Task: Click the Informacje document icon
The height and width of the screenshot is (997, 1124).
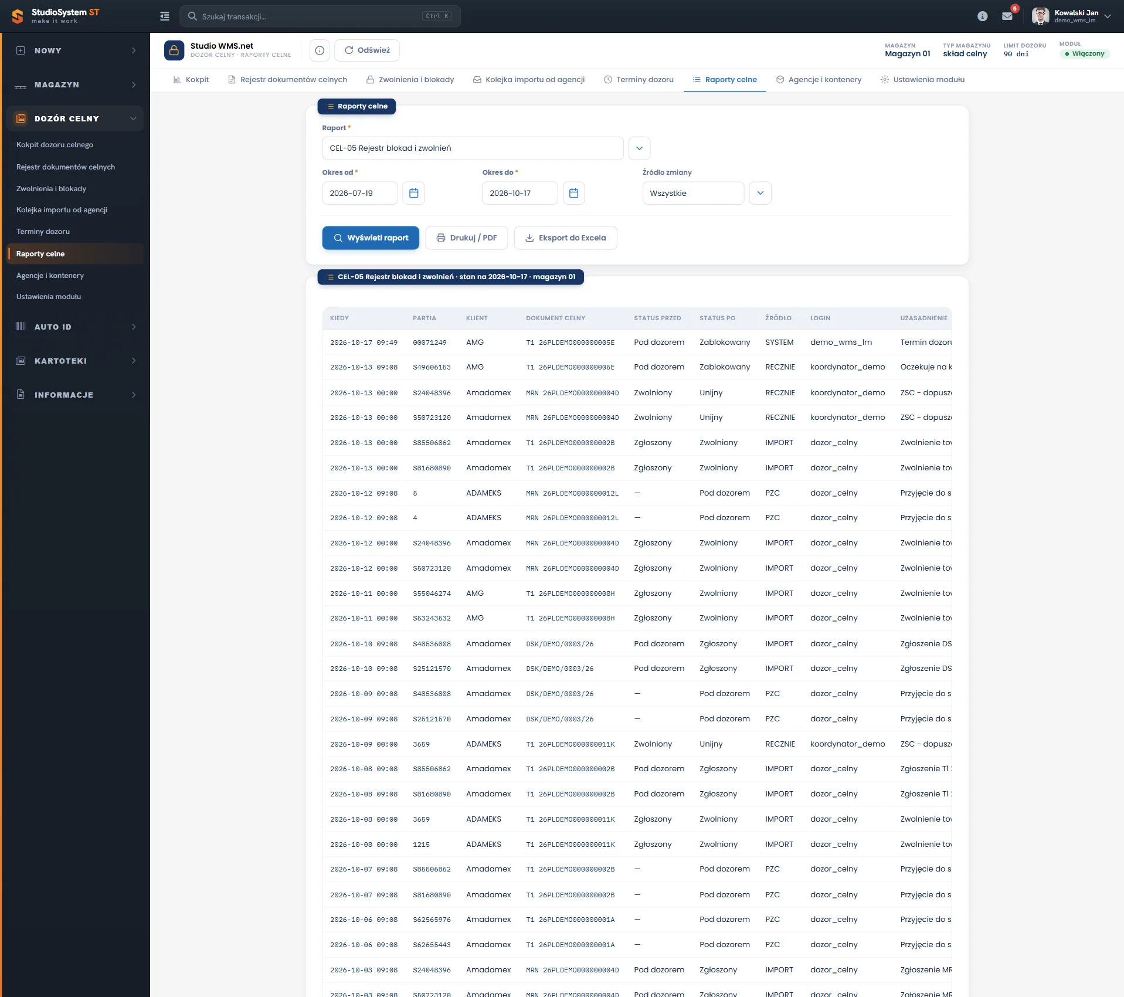Action: pos(21,395)
